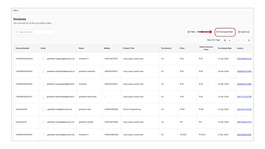Viewport: 265px width, 149px height.
Task: Go back using the Back link
Action: click(15, 10)
